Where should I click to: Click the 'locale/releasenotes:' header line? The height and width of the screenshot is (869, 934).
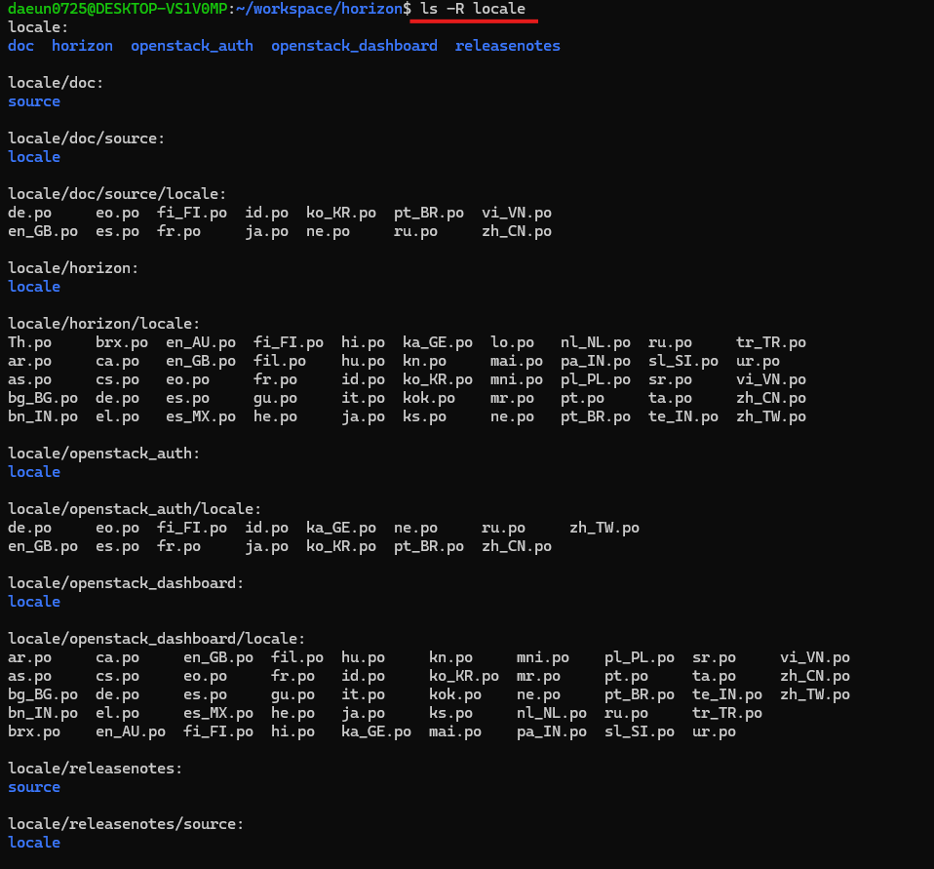tap(96, 769)
